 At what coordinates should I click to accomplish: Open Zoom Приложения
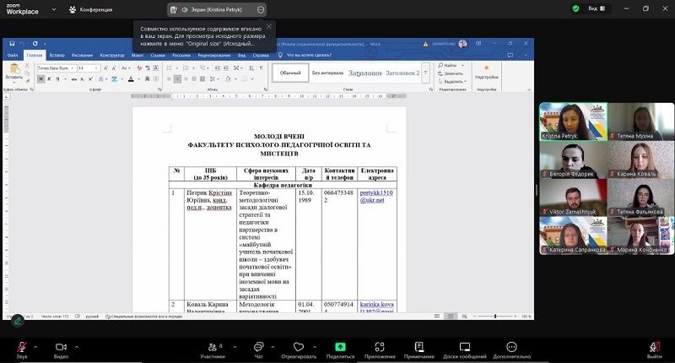(x=379, y=350)
